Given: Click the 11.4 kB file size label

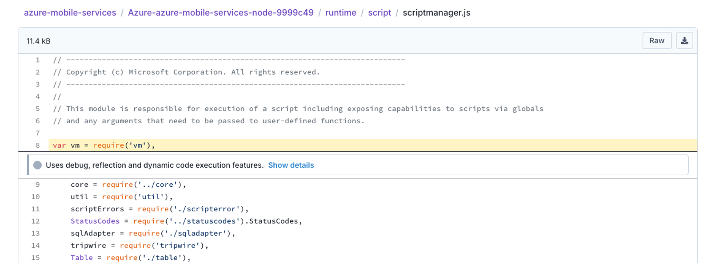Looking at the screenshot, I should coord(38,41).
